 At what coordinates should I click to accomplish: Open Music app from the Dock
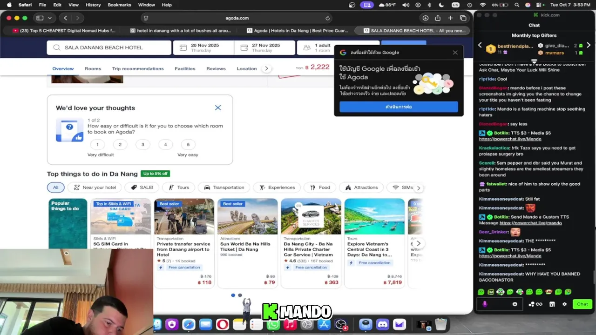290,324
